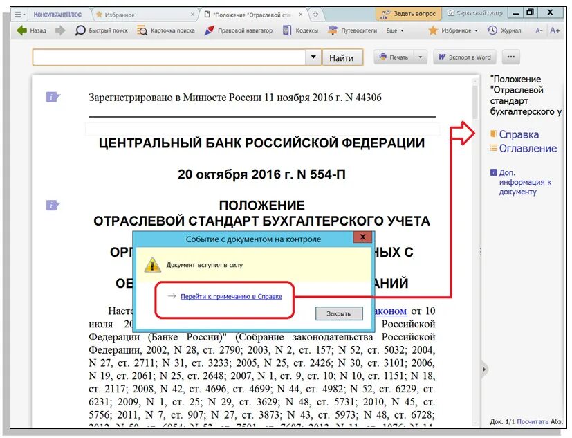Expand the Печать options arrow
Viewport: 572px width, 438px height.
click(421, 57)
